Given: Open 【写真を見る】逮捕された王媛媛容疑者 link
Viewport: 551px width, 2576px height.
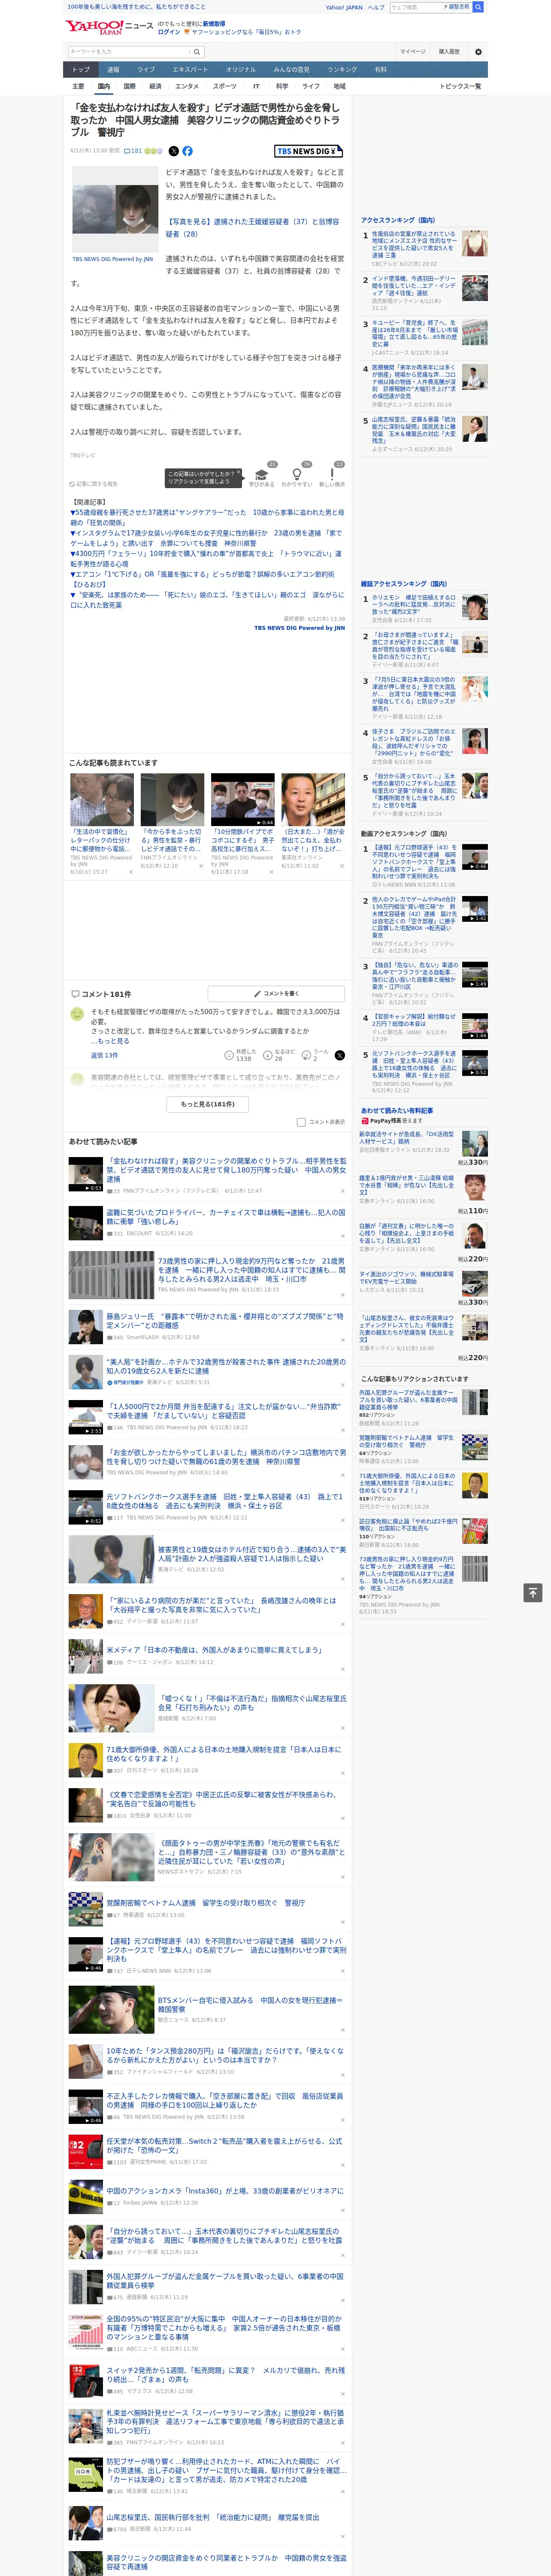Looking at the screenshot, I should (252, 228).
